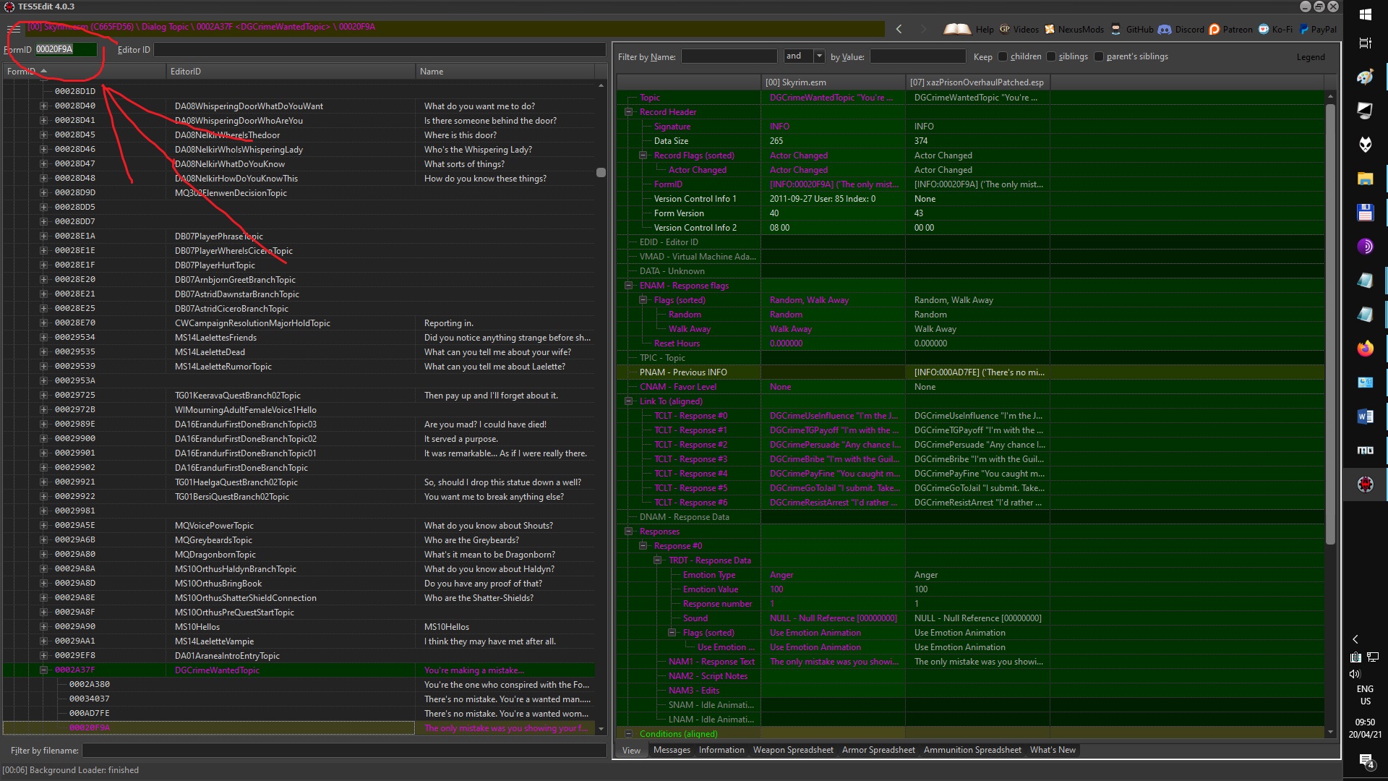The width and height of the screenshot is (1388, 781).
Task: Collapse Record Flags (sorted) node
Action: [643, 155]
